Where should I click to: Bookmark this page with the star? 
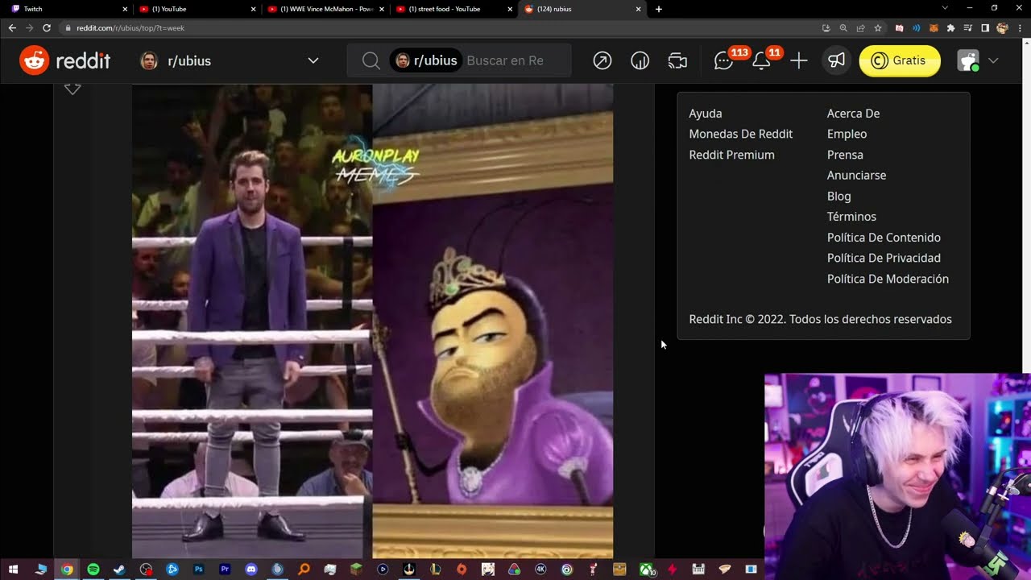point(878,27)
